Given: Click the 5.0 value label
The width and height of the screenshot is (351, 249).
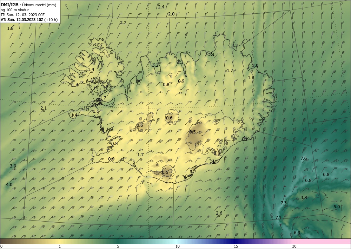Looking at the screenshot, I should point(337,207).
